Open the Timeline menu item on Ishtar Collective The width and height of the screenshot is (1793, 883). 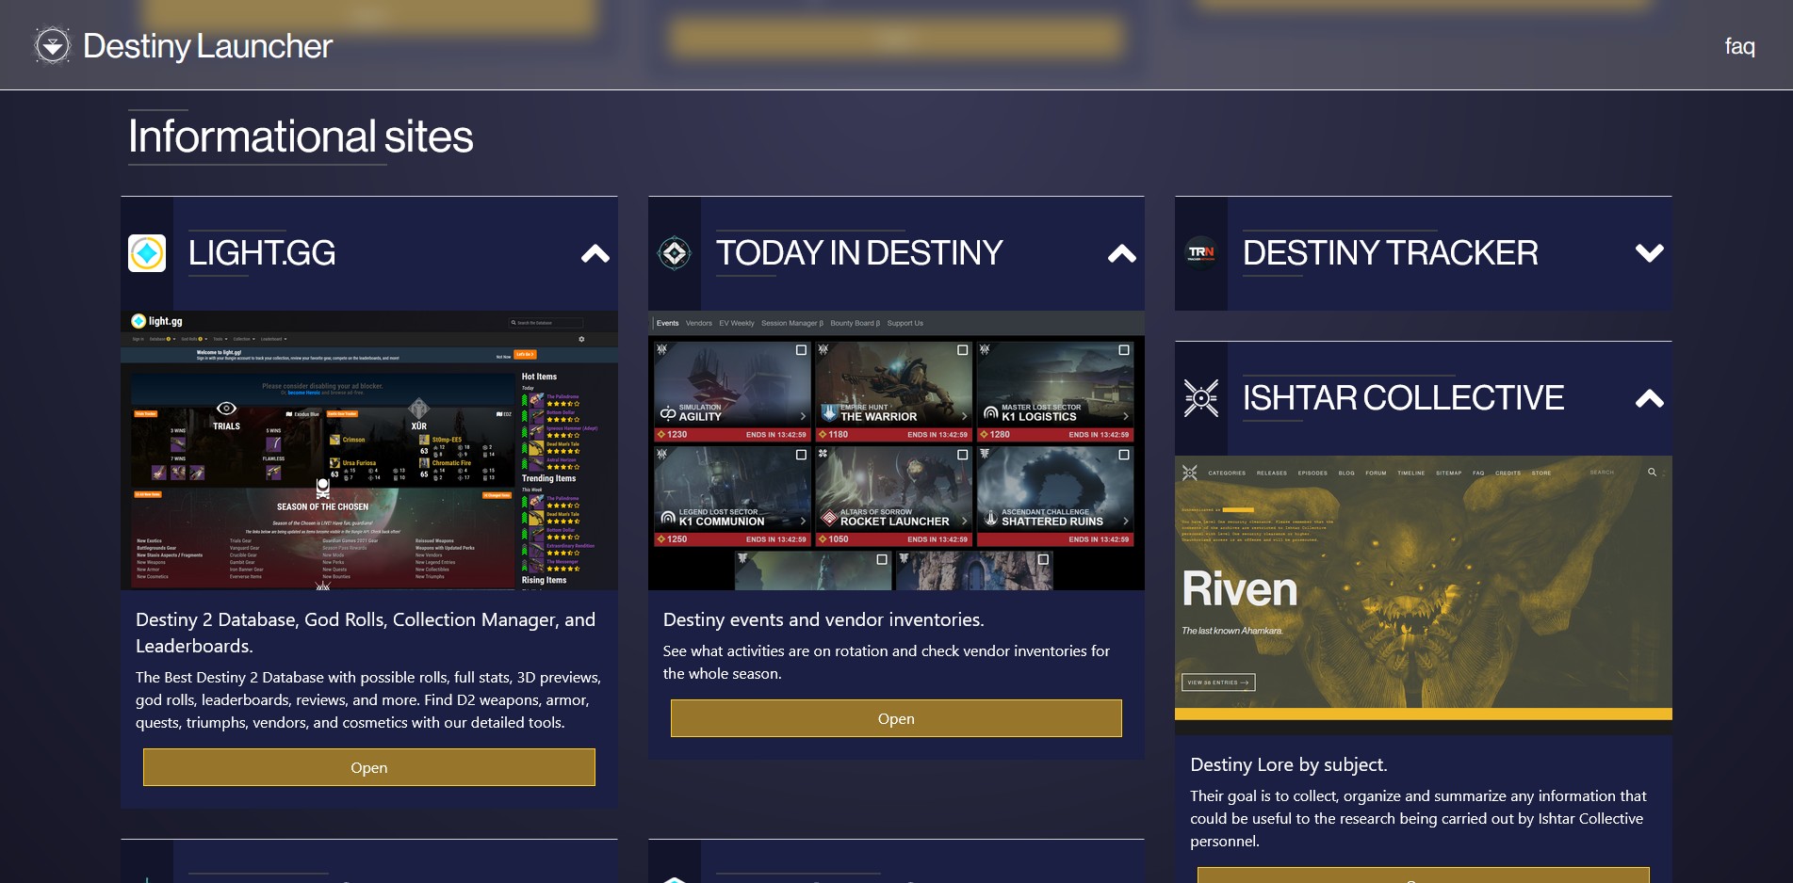click(x=1412, y=473)
